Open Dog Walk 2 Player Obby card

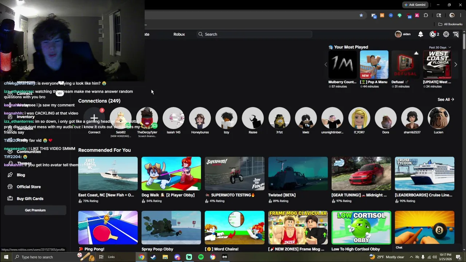171,174
